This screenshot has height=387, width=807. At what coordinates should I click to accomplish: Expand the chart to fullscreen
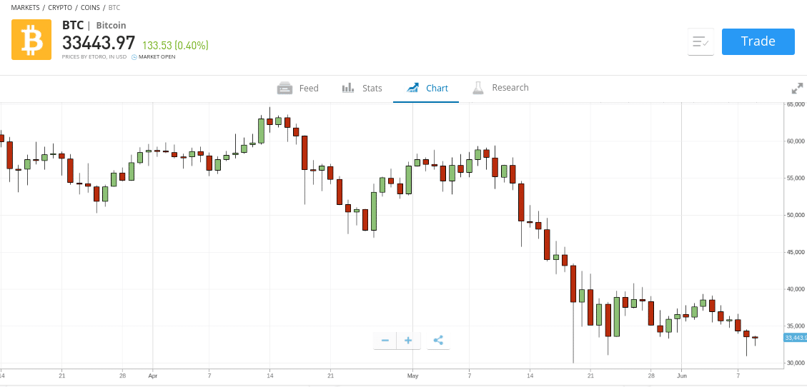click(797, 89)
